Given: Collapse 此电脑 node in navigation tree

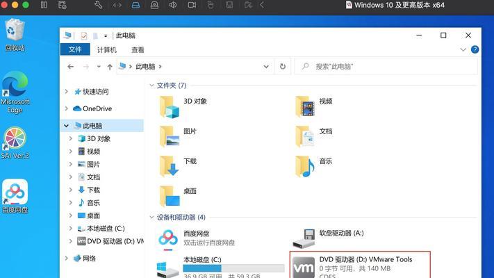Looking at the screenshot, I should [x=67, y=125].
